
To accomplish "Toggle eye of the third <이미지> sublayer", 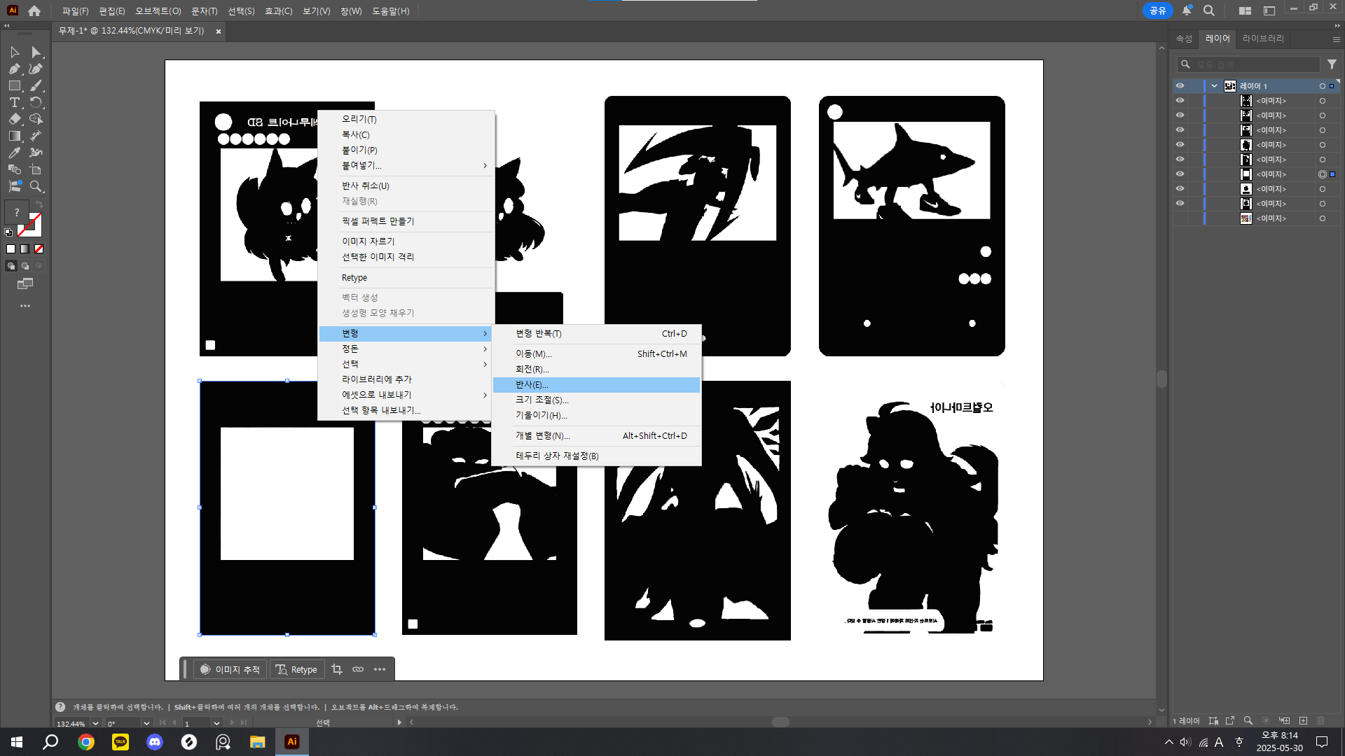I will pyautogui.click(x=1180, y=130).
